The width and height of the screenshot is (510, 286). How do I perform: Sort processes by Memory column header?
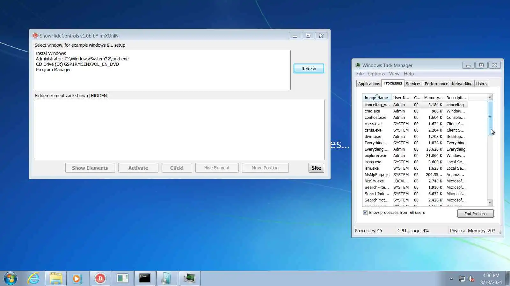coord(433,98)
